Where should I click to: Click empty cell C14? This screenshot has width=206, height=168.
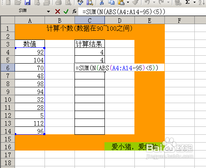coord(89,131)
